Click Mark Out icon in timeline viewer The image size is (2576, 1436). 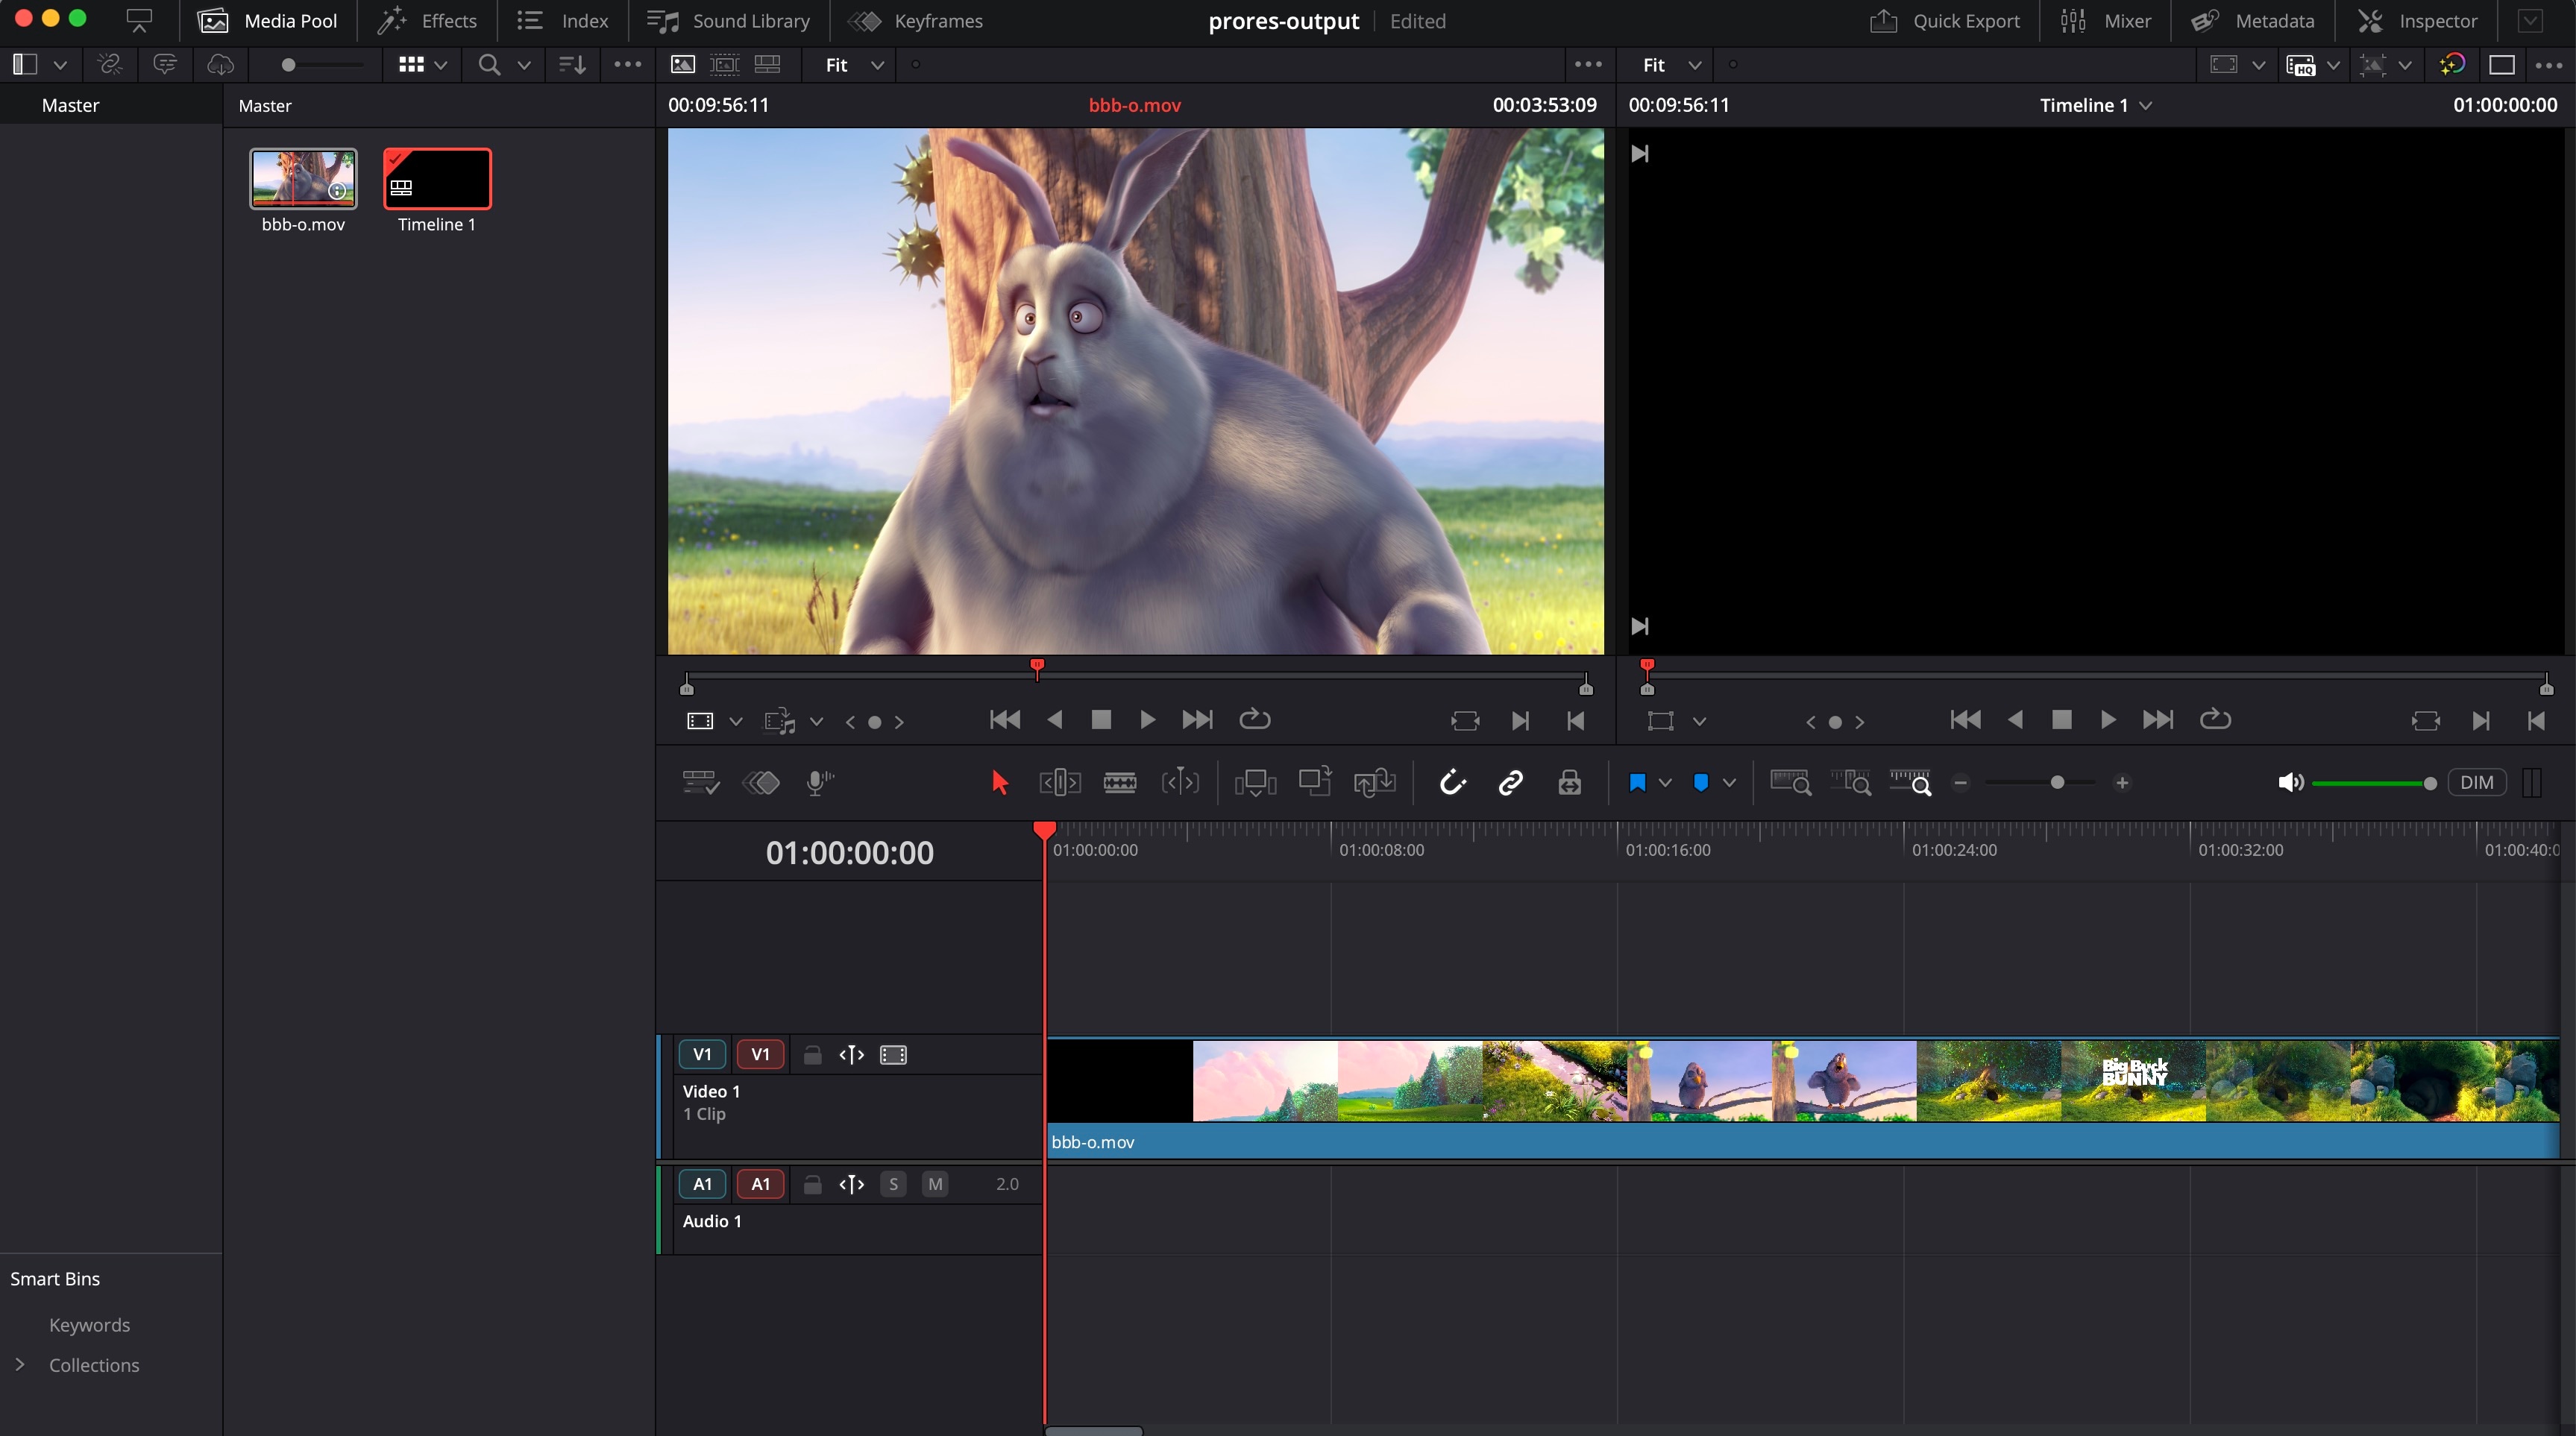click(x=2535, y=720)
